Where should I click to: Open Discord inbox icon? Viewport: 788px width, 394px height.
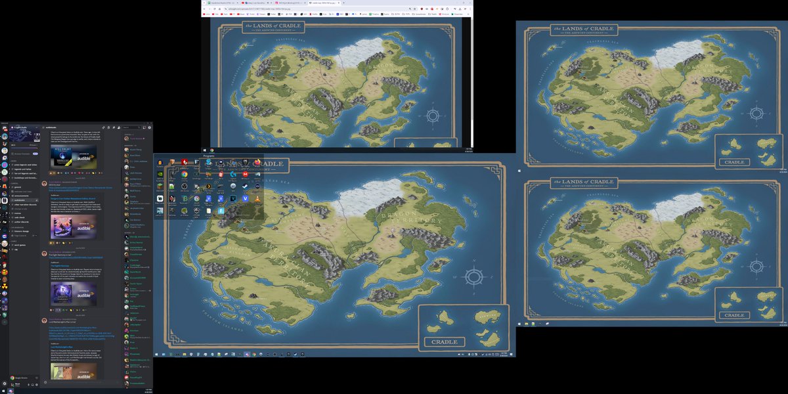144,127
